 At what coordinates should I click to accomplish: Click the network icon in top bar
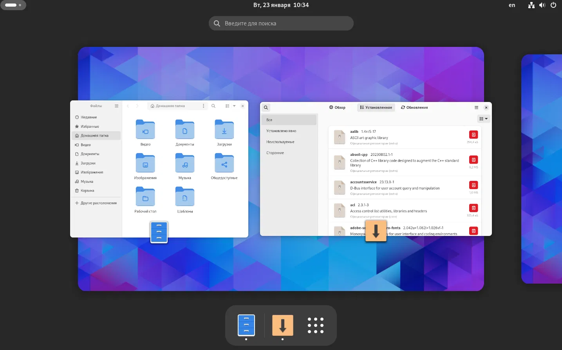click(x=531, y=5)
